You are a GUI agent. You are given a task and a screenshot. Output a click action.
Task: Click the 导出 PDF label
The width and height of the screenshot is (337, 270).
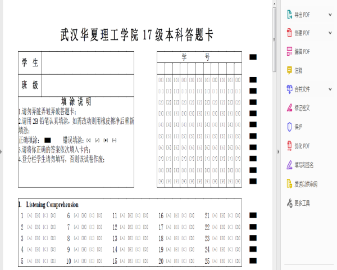pyautogui.click(x=302, y=15)
